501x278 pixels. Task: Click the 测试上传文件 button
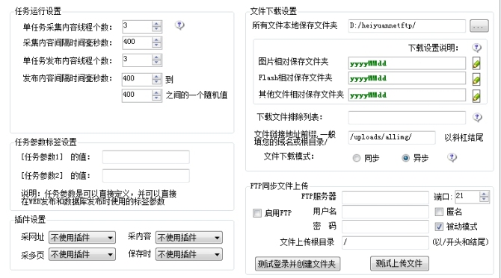[399, 263]
